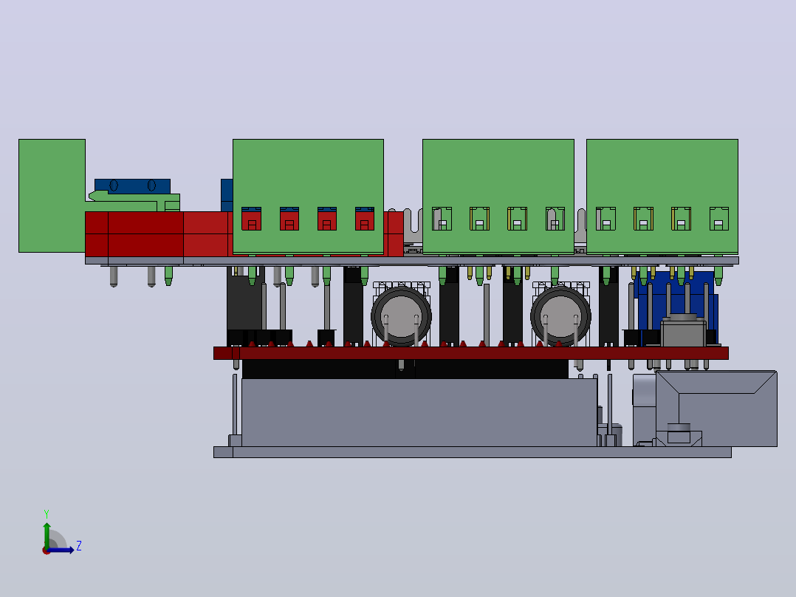Screen dimensions: 796x597
Task: Select the middle green terminal block
Action: click(498, 196)
